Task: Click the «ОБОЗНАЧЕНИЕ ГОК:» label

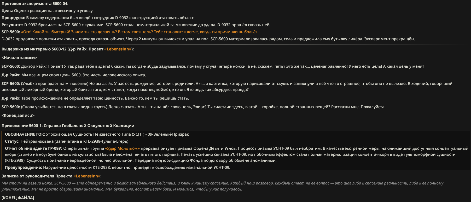Action: tap(25, 134)
